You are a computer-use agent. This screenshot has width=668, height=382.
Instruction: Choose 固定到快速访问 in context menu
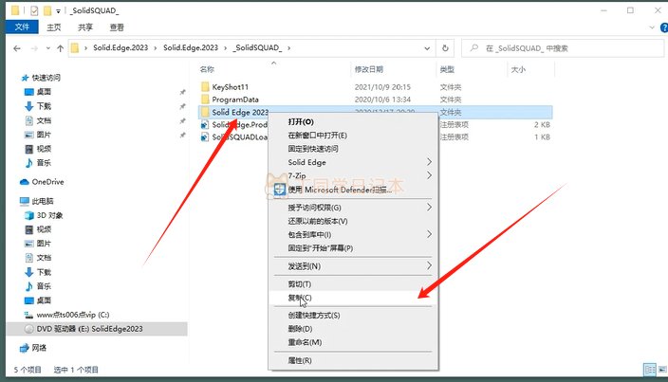[x=313, y=149]
